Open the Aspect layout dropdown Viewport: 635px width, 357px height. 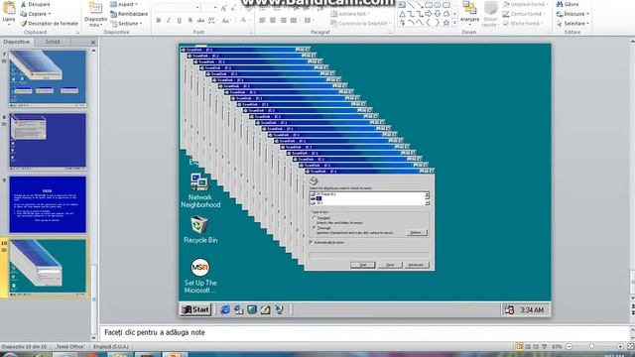(x=124, y=4)
